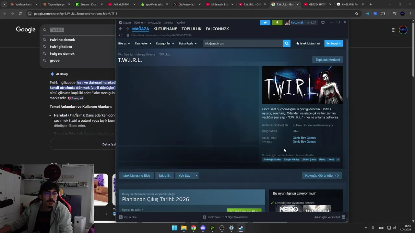Click T.W.I.R.L. game header image
The image size is (415, 233).
[x=302, y=85]
